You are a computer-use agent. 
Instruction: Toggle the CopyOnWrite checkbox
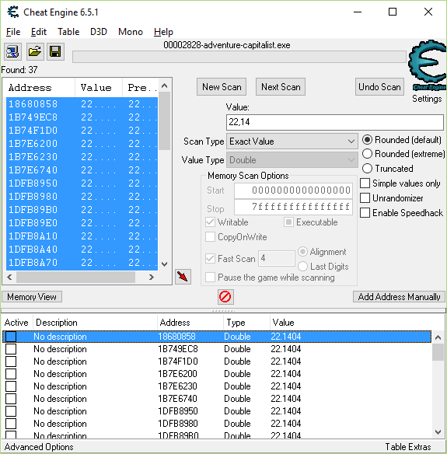(210, 237)
